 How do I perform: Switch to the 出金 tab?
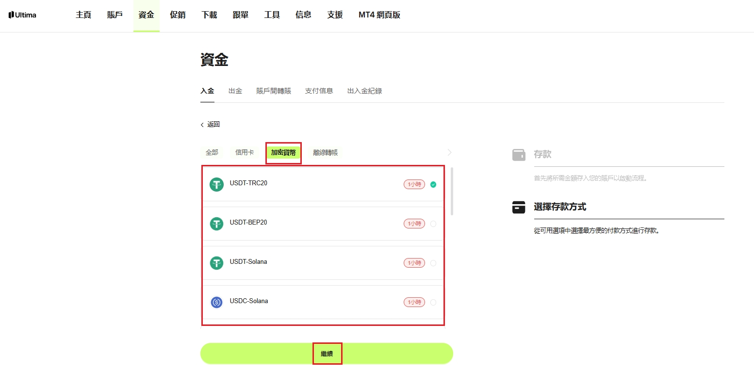[x=235, y=91]
